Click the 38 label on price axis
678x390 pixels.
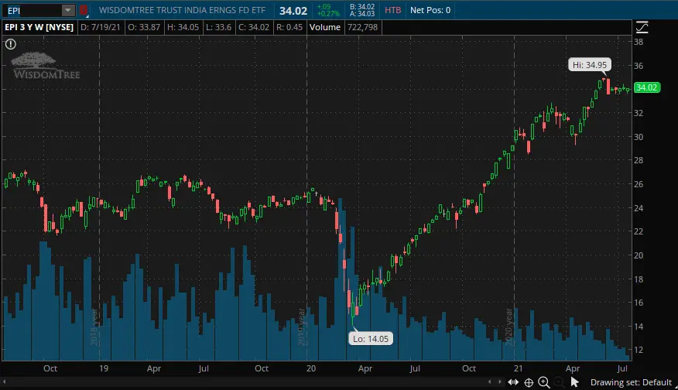pyautogui.click(x=639, y=42)
